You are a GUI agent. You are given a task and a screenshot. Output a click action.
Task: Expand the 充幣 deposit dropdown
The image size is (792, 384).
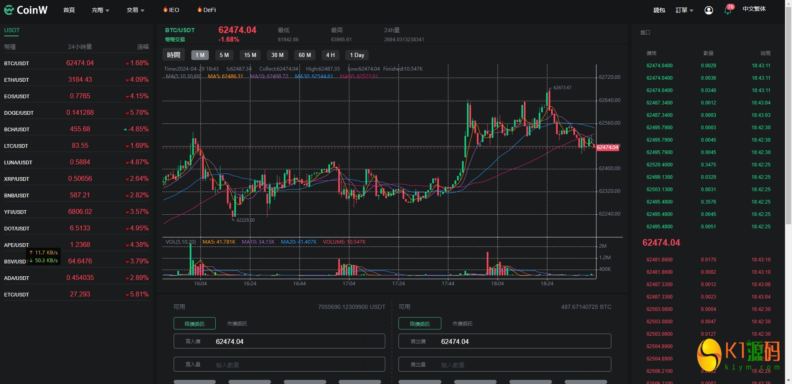click(100, 10)
